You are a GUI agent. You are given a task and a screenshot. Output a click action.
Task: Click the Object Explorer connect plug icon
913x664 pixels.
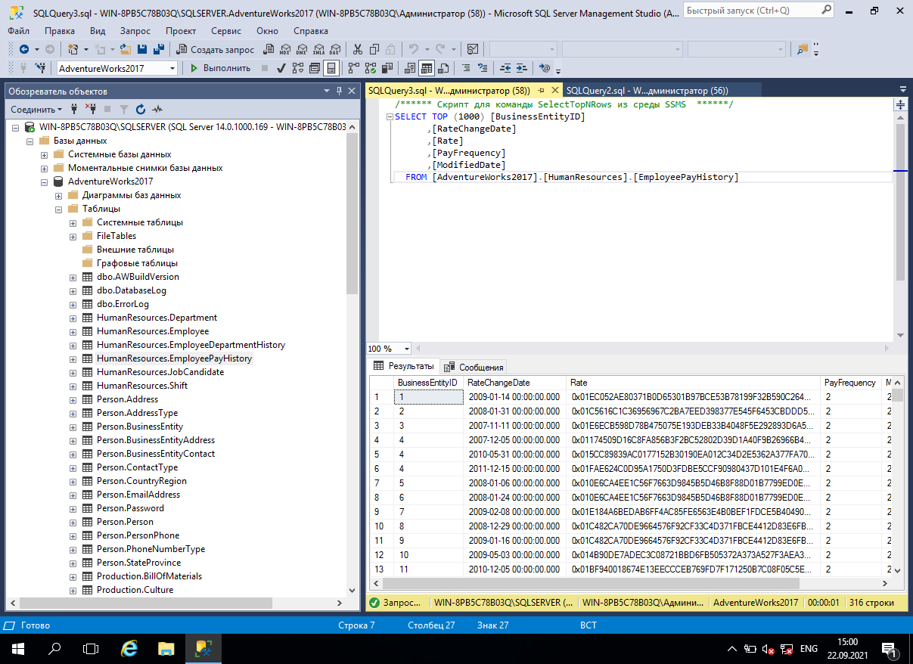(74, 109)
